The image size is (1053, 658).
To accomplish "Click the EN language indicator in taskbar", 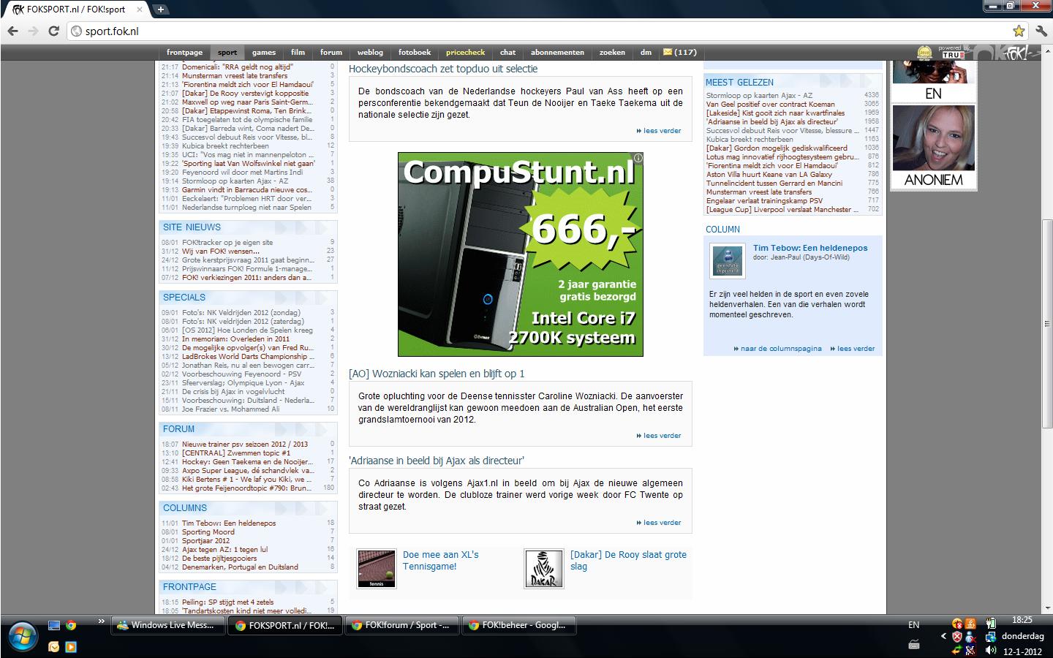I will (914, 625).
